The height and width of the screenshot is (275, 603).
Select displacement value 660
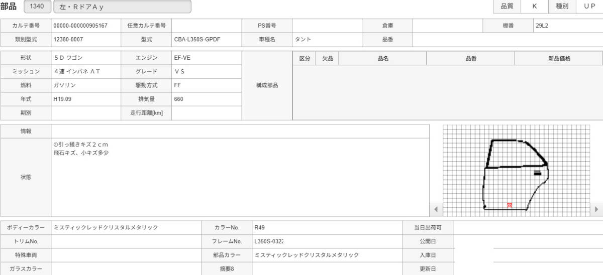tap(178, 99)
